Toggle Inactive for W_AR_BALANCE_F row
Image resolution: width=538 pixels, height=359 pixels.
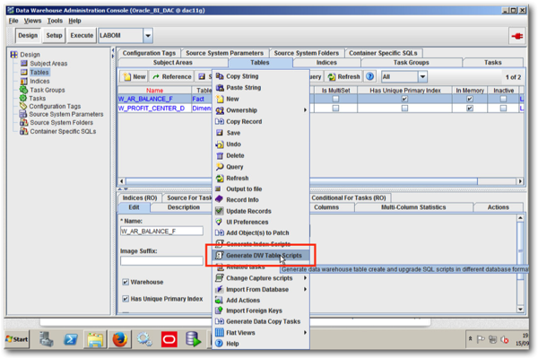pos(503,99)
